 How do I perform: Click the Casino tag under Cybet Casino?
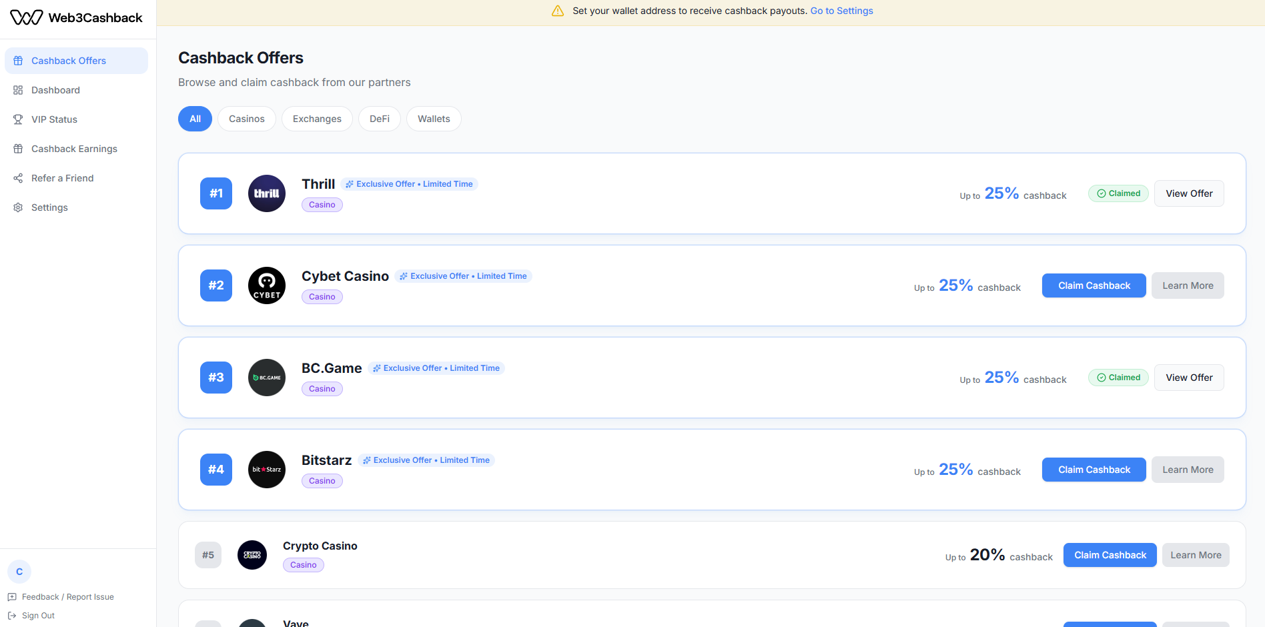[x=322, y=297]
